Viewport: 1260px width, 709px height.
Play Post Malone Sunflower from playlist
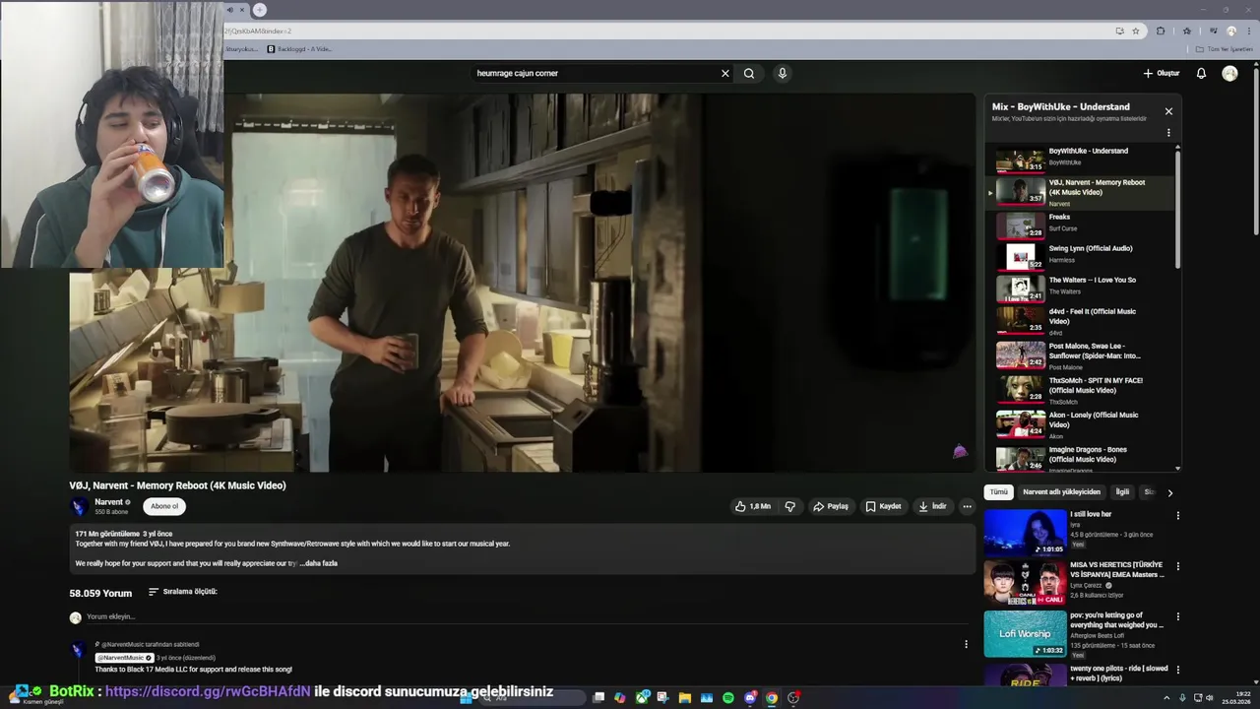(x=1081, y=355)
